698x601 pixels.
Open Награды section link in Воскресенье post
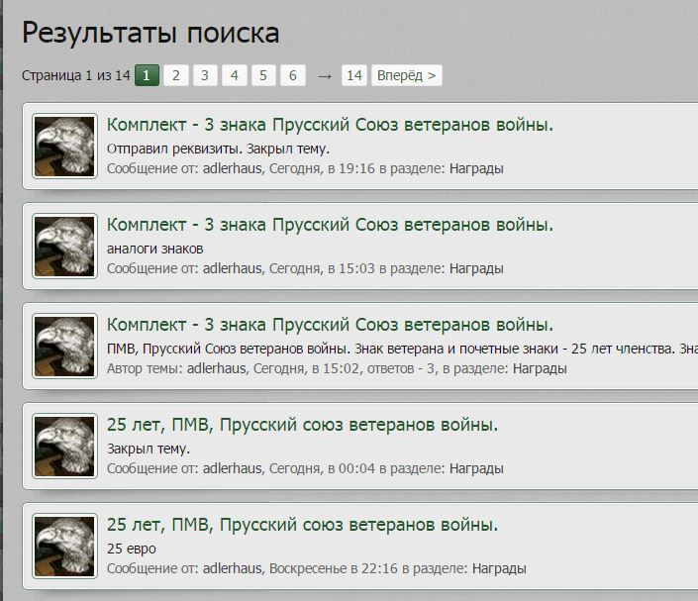[x=499, y=568]
